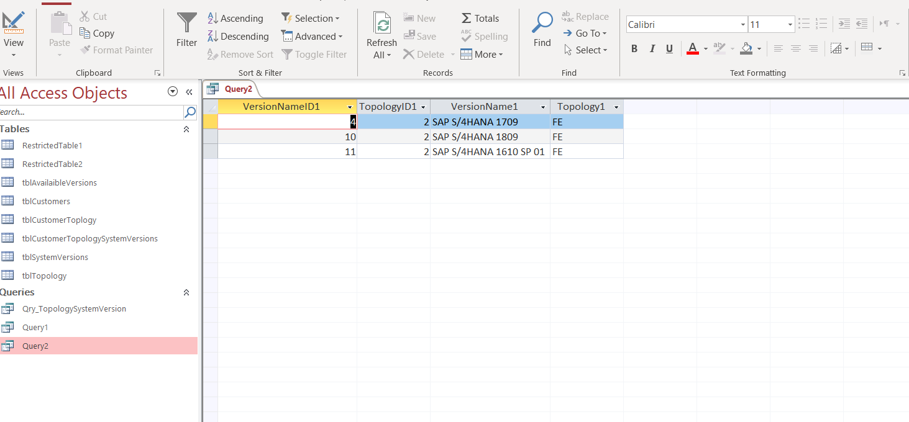Open the Text Formatting dialog launcher
This screenshot has height=422, width=909.
pos(902,73)
